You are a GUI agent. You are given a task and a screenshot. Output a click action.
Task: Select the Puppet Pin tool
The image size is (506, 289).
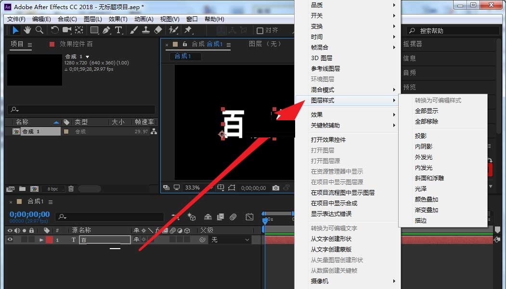pyautogui.click(x=188, y=30)
